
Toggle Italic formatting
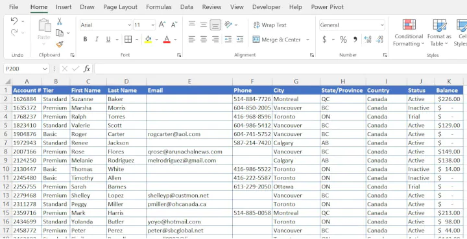tap(97, 40)
